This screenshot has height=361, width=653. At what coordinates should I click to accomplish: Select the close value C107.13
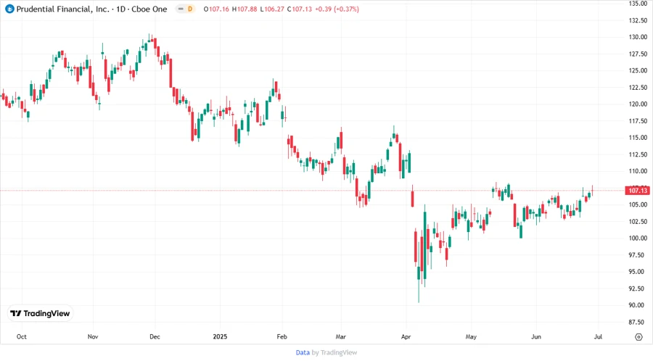tap(300, 9)
